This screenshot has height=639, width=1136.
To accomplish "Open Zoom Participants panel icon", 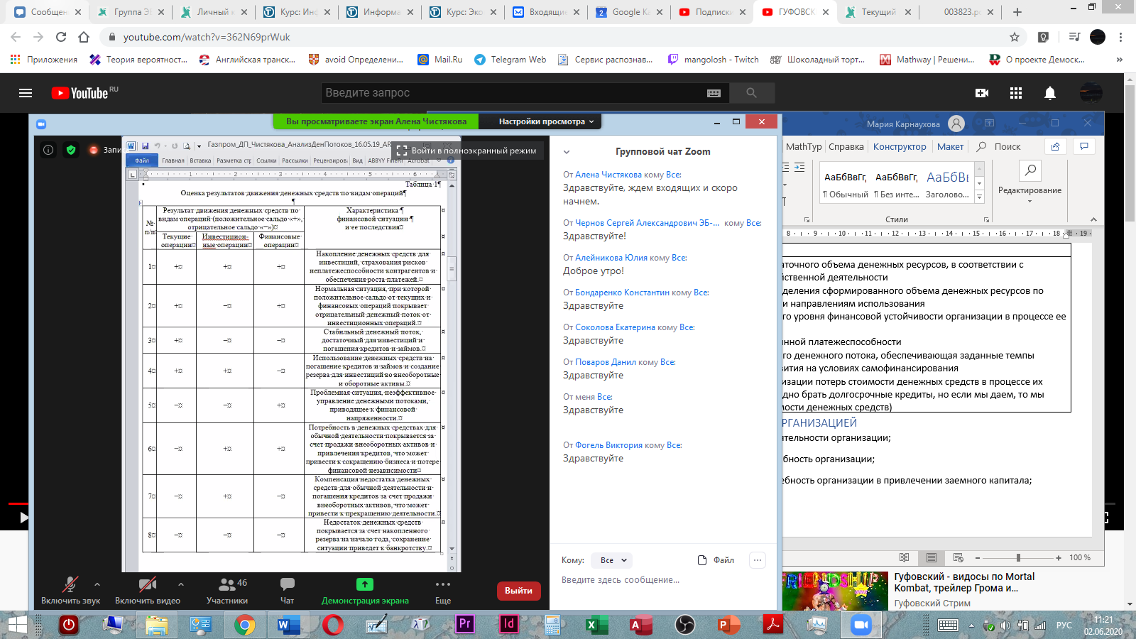I will click(x=227, y=584).
